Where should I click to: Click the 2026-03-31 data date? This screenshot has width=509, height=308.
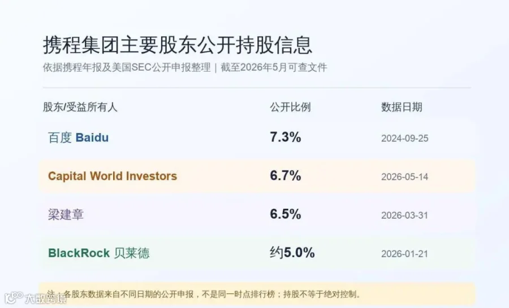pyautogui.click(x=405, y=215)
